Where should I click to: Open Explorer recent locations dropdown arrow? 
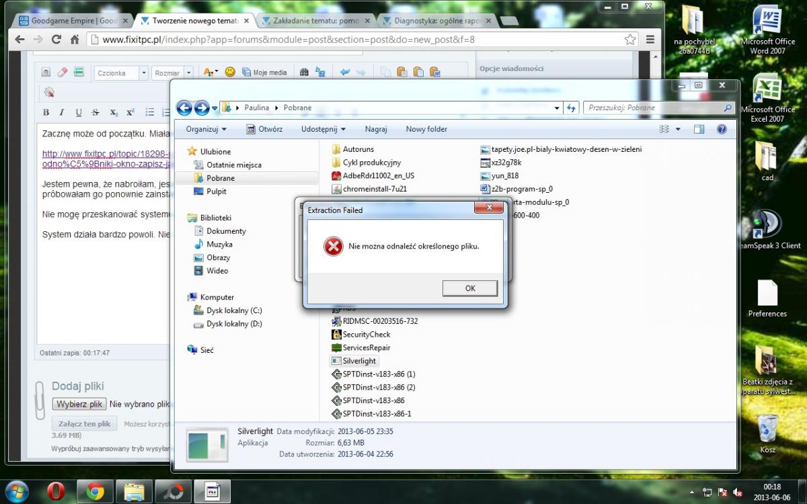(x=215, y=108)
